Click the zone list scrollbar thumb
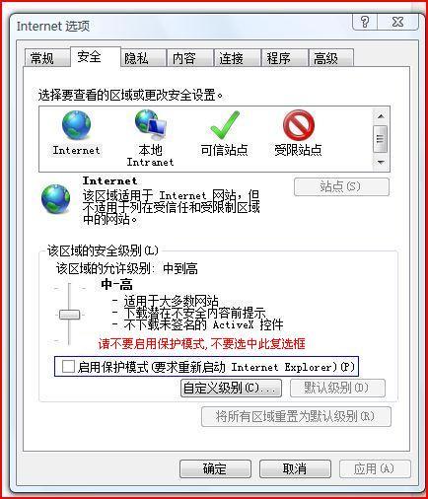This screenshot has width=428, height=499. coord(381,139)
